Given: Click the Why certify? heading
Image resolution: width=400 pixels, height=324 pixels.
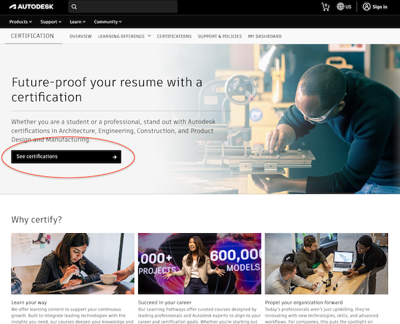Looking at the screenshot, I should 37,219.
